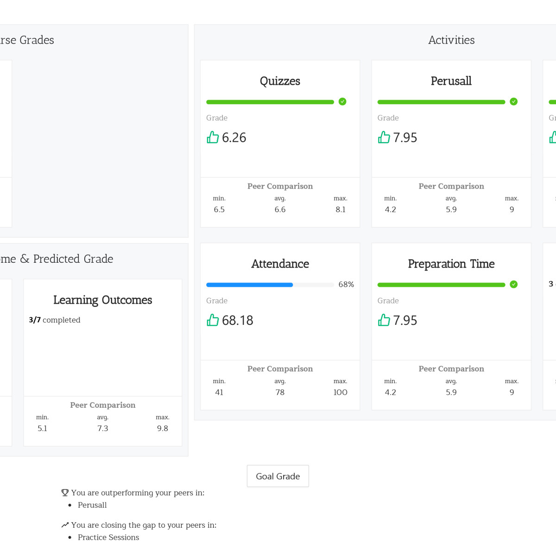Click the green checkmark badge on Quizzes progress bar
This screenshot has height=556, width=556.
[x=342, y=102]
